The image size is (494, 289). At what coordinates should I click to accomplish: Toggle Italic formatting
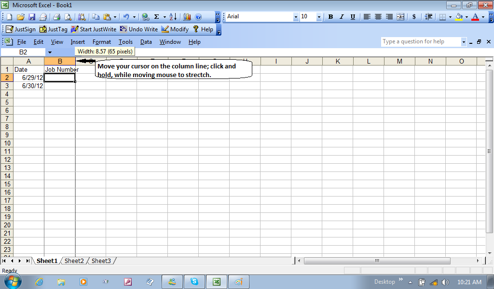342,17
